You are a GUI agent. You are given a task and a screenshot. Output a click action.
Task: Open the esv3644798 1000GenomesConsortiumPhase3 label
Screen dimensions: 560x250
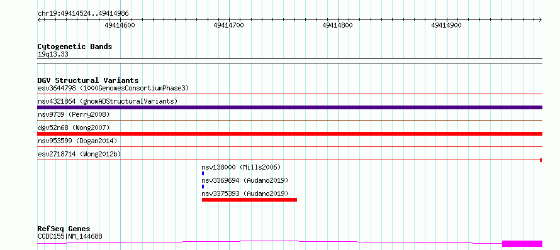(x=113, y=88)
